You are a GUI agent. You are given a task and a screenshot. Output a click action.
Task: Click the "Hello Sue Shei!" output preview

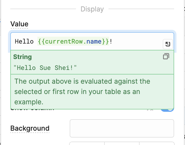click(x=45, y=68)
